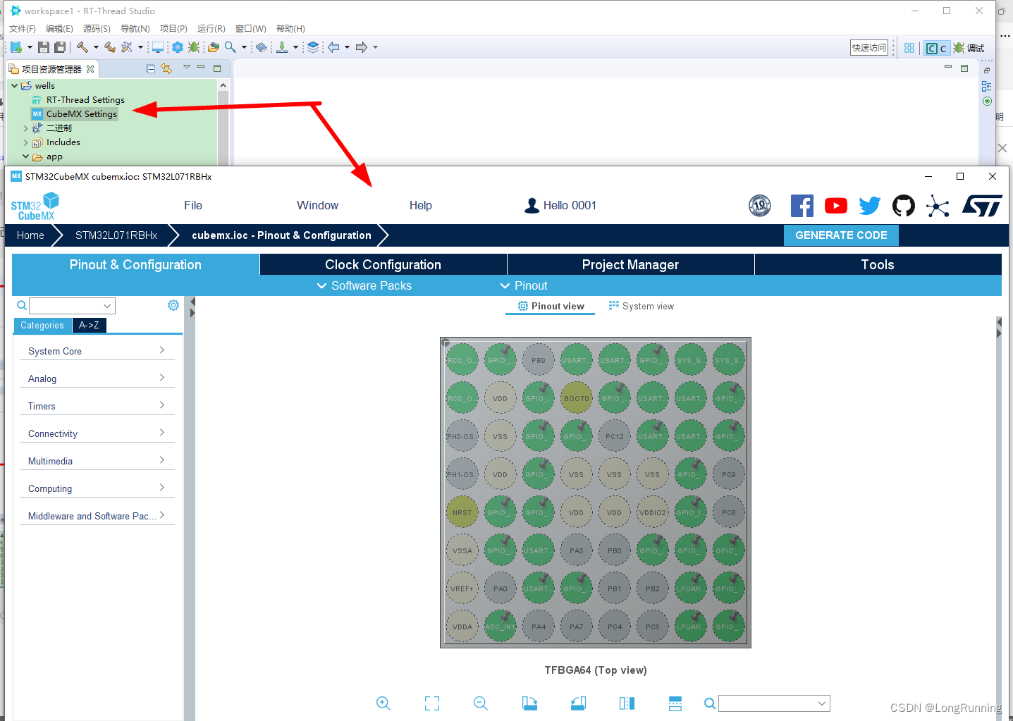
Task: Click the blue gear SDK manager icon in toolbar
Action: (x=178, y=47)
